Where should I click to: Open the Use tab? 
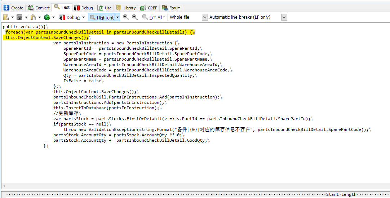coord(105,8)
